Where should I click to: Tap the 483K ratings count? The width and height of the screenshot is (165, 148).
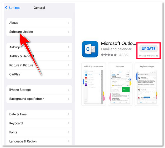[x=123, y=55]
